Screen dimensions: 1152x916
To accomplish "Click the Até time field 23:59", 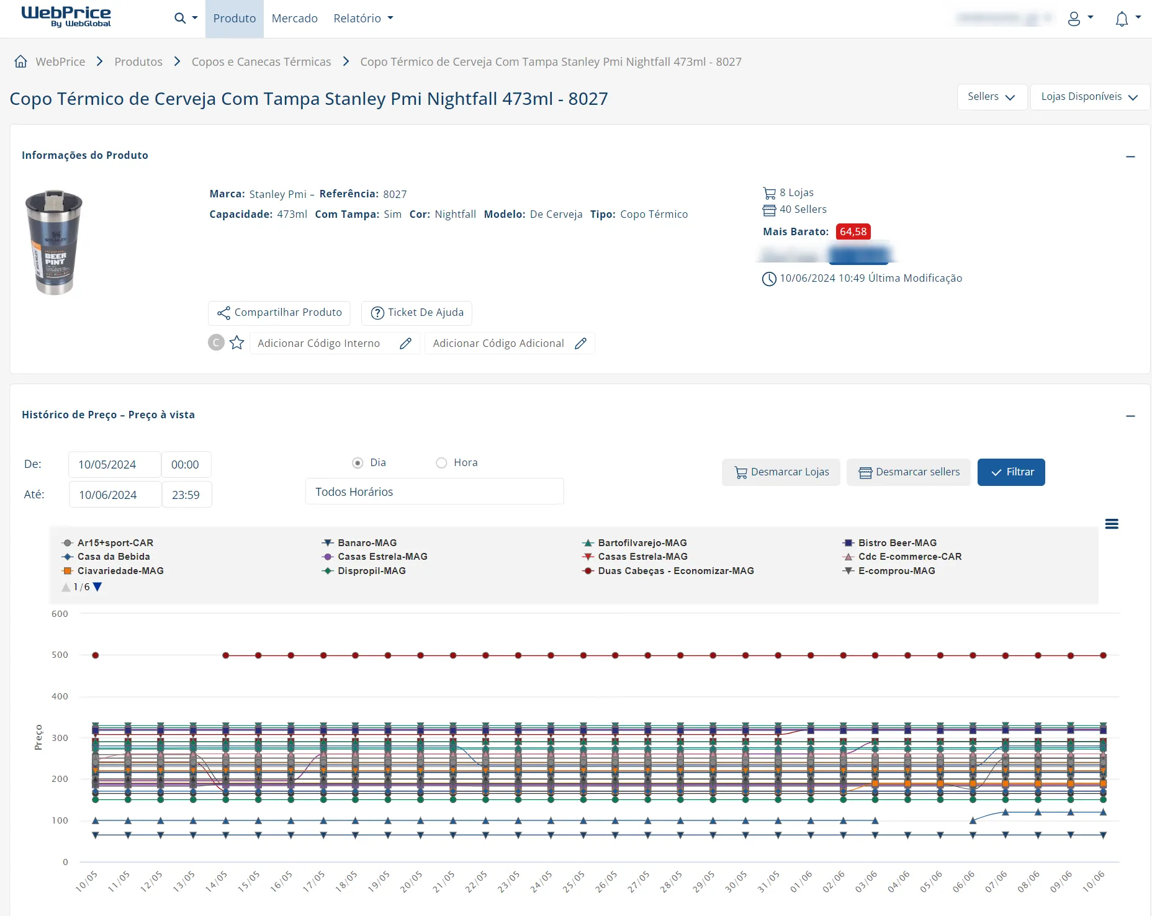I will [187, 495].
